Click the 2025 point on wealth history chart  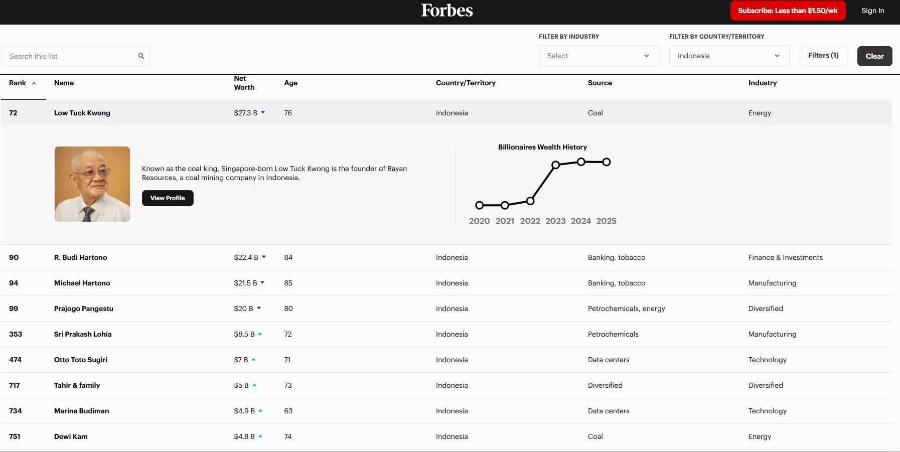coord(606,162)
